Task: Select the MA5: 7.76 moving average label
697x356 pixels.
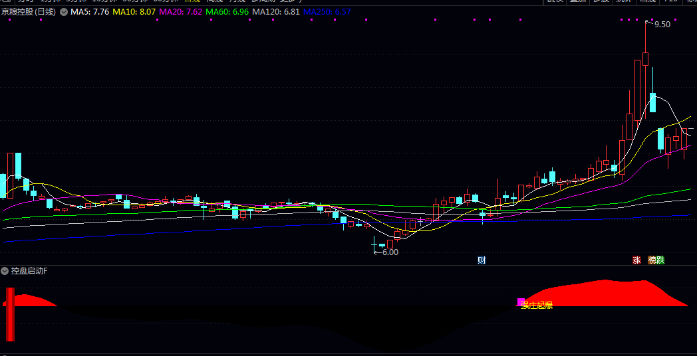Action: (x=90, y=12)
